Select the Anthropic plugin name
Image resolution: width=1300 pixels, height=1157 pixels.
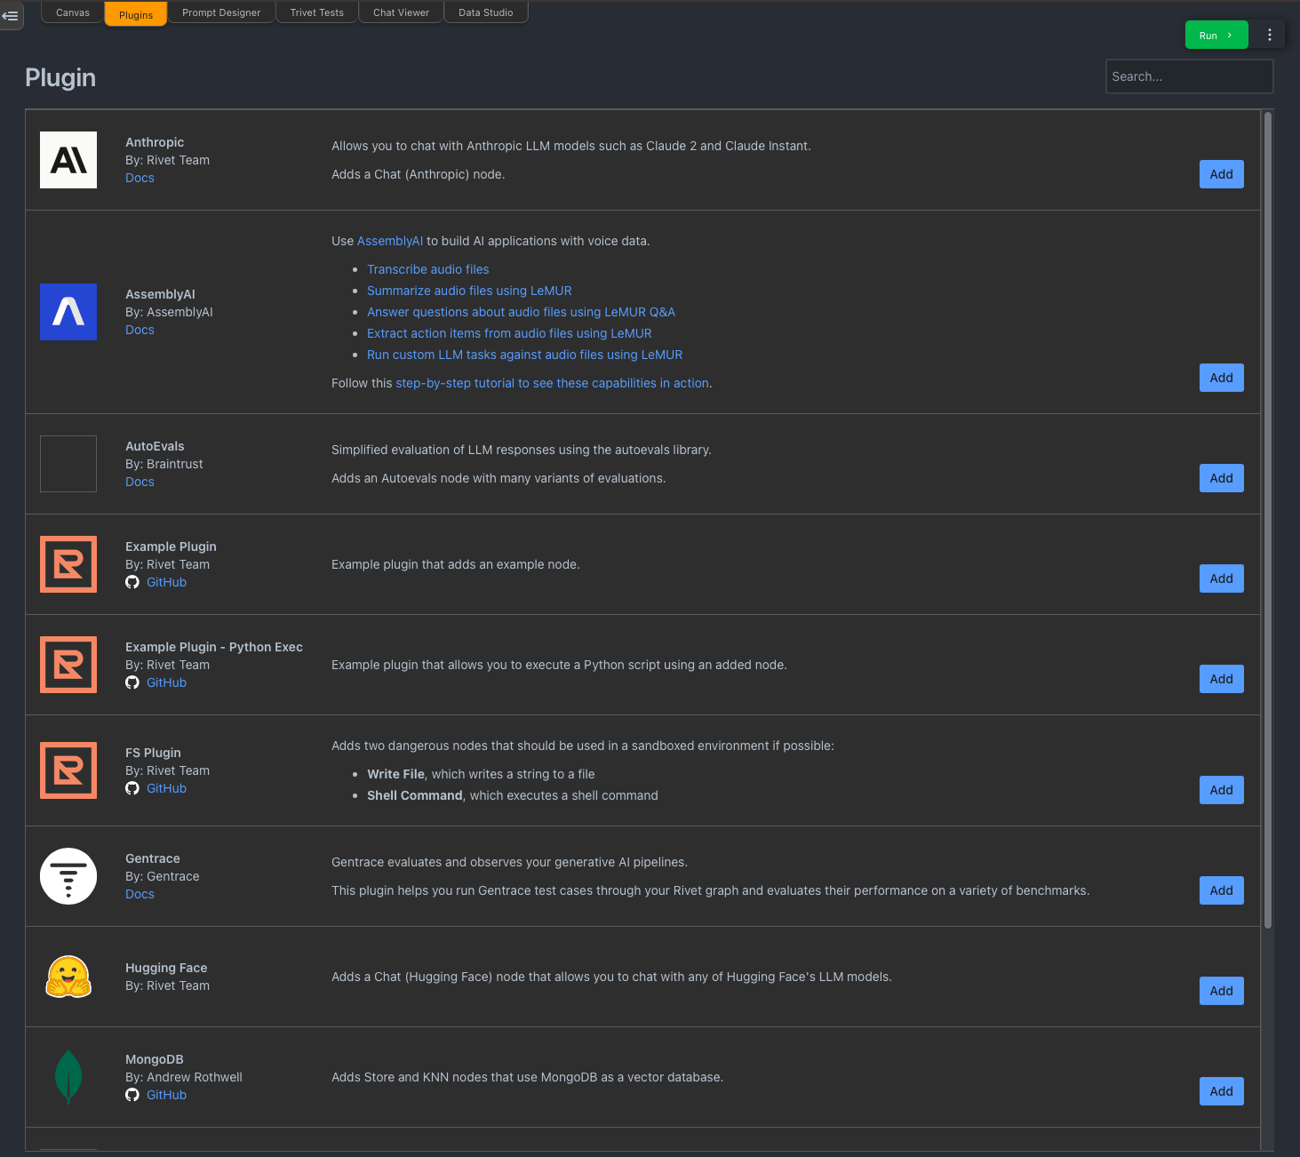point(155,142)
